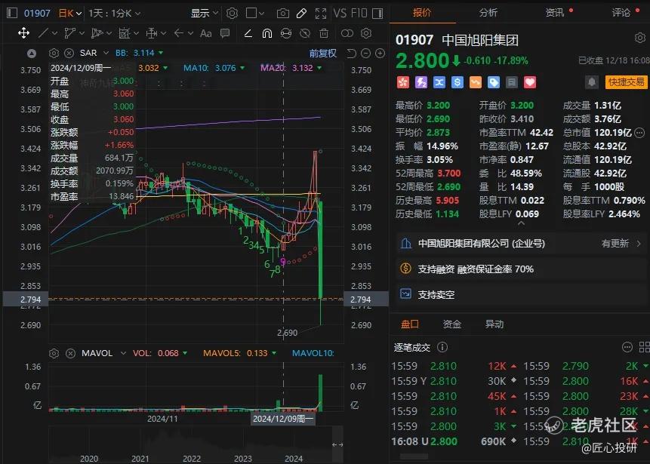This screenshot has height=464, width=650.
Task: Reset chart zoom with undo arrow
Action: pos(351,53)
